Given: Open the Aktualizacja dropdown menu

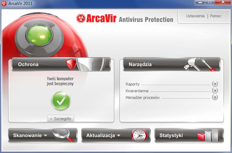Looking at the screenshot, I should 116,135.
